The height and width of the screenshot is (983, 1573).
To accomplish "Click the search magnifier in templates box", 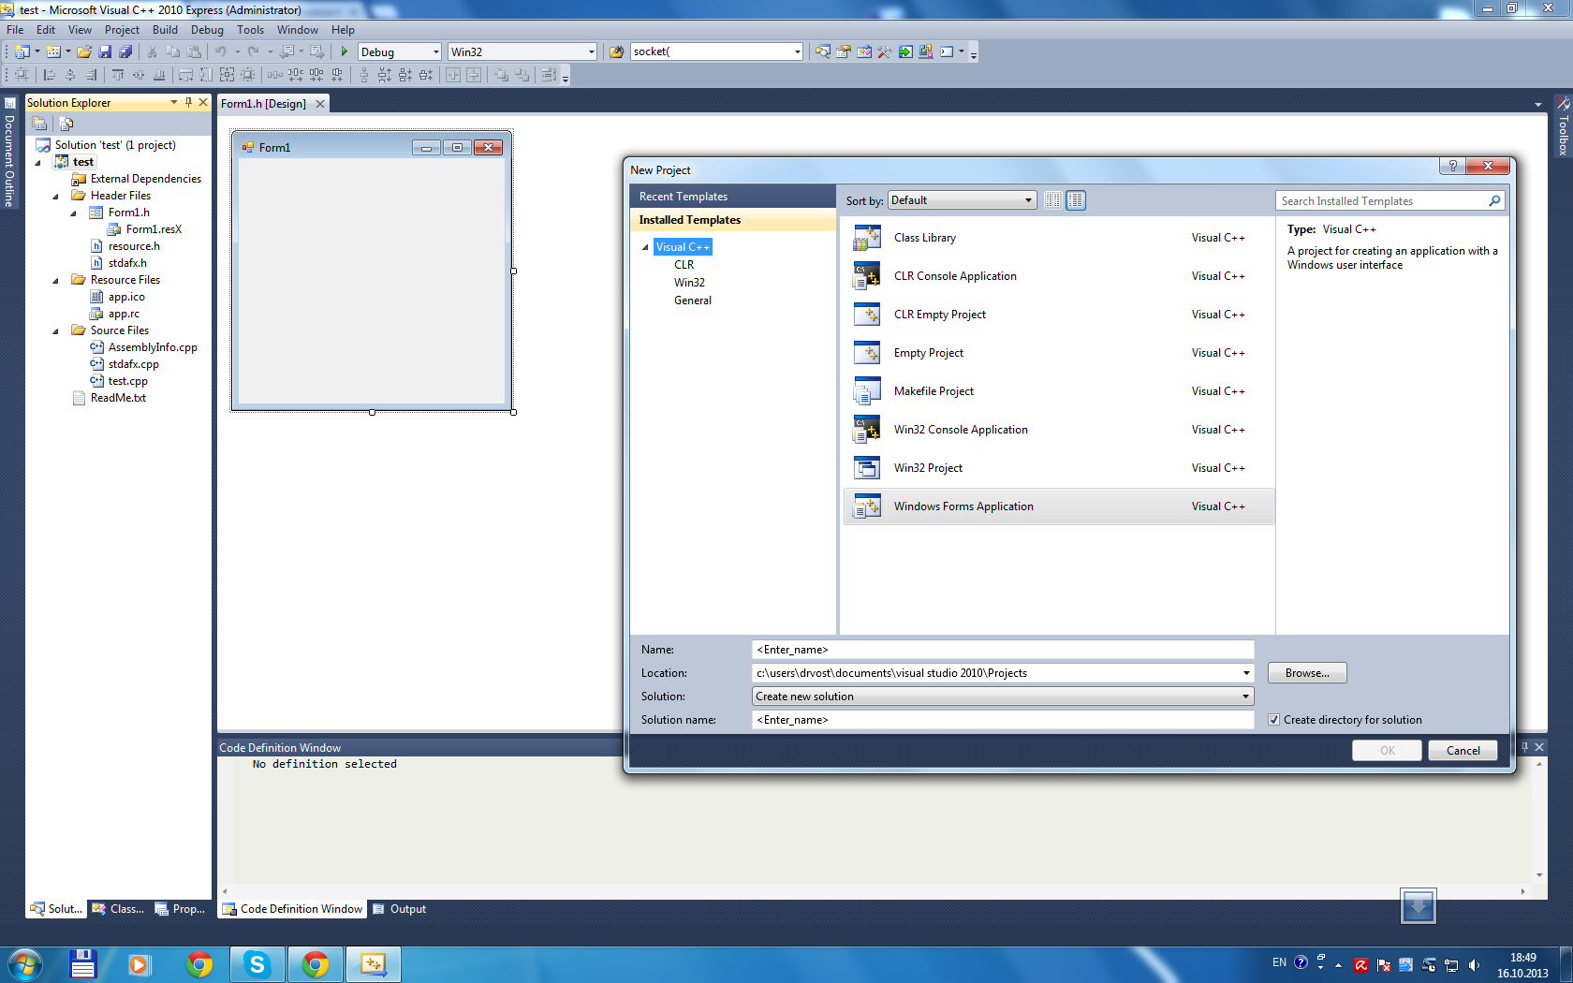I will [1494, 201].
